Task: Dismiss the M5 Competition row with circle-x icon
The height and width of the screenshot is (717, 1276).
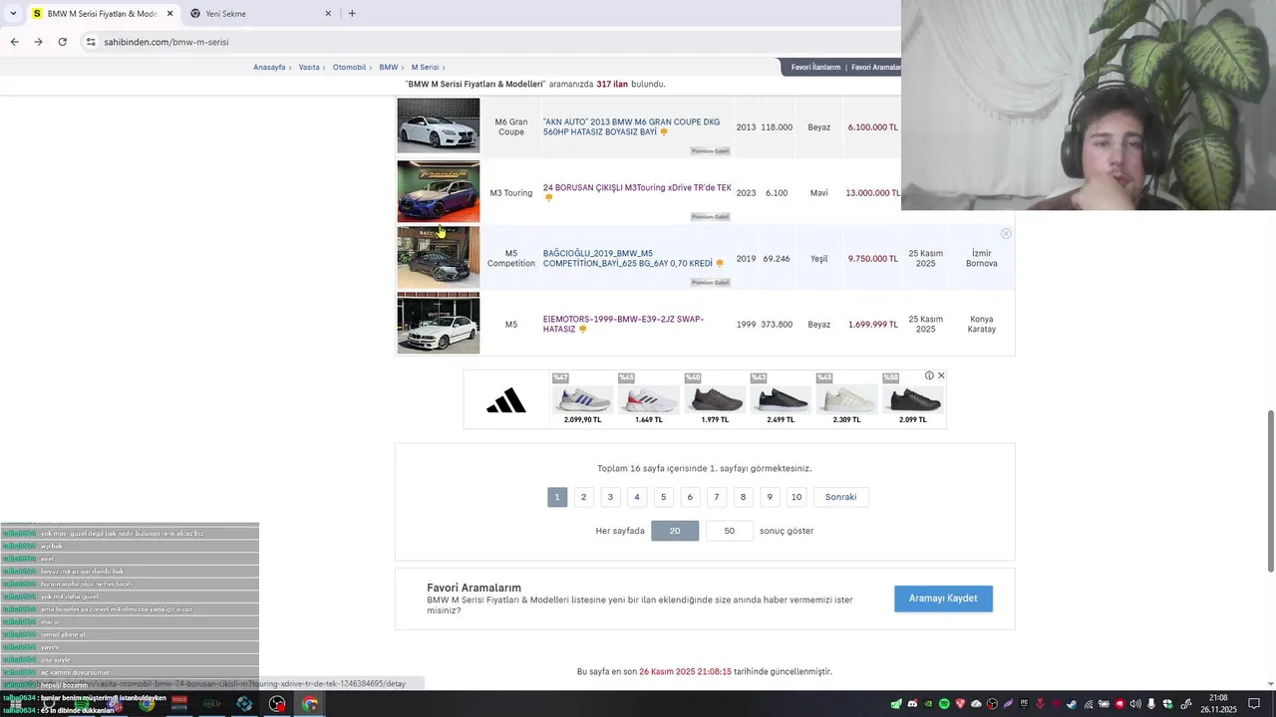Action: click(x=1006, y=234)
